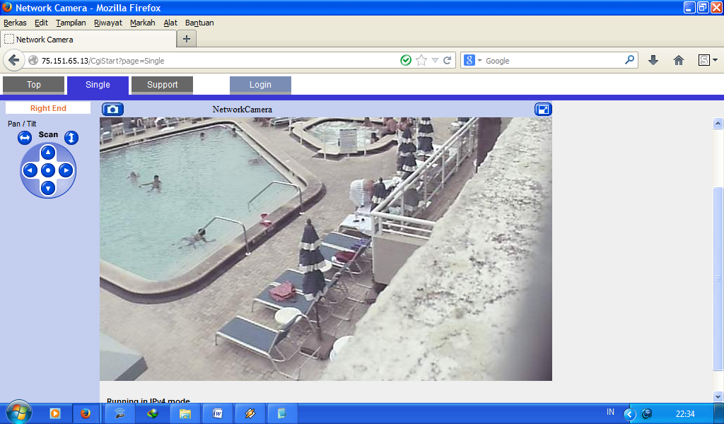Select the Network Camera browser tab
724x424 pixels.
click(88, 39)
